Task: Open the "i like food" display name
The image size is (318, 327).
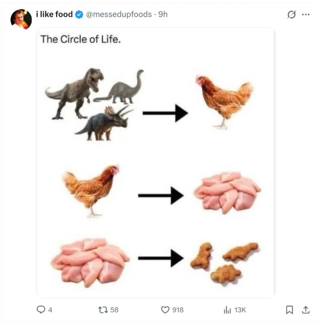Action: pos(54,15)
